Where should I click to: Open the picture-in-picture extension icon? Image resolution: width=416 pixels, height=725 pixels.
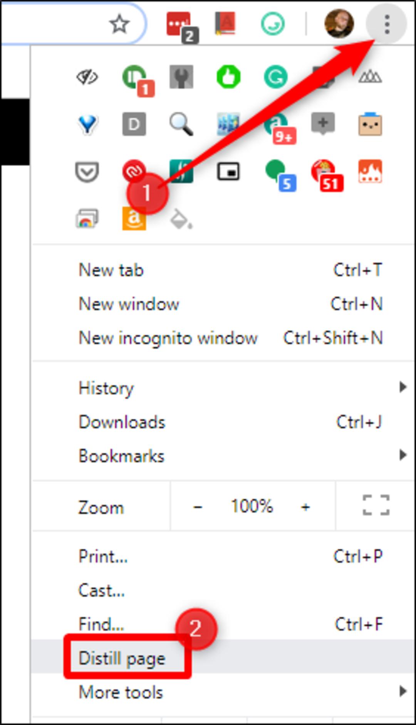pos(228,172)
